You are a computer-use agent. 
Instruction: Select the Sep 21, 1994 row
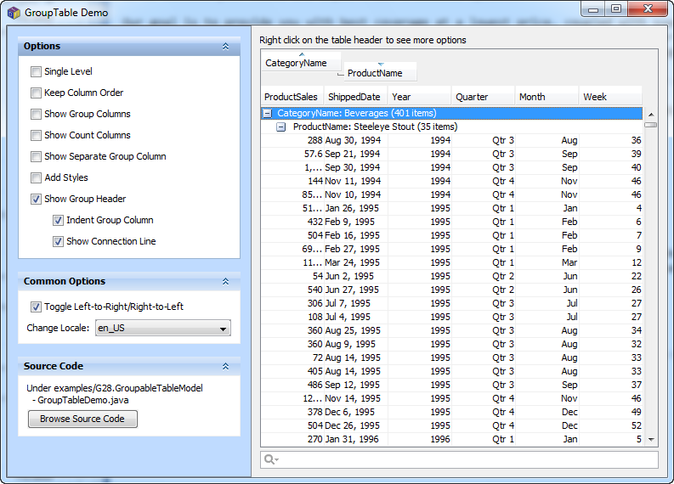451,155
